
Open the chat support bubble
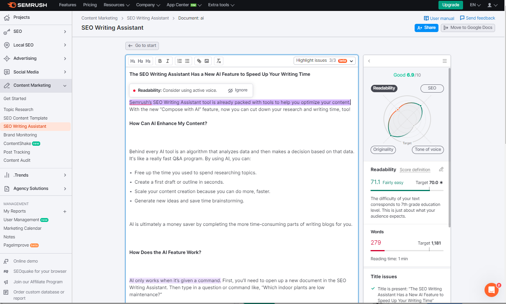point(491,290)
